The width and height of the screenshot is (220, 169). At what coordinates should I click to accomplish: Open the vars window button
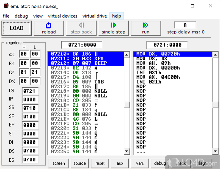pyautogui.click(x=140, y=163)
